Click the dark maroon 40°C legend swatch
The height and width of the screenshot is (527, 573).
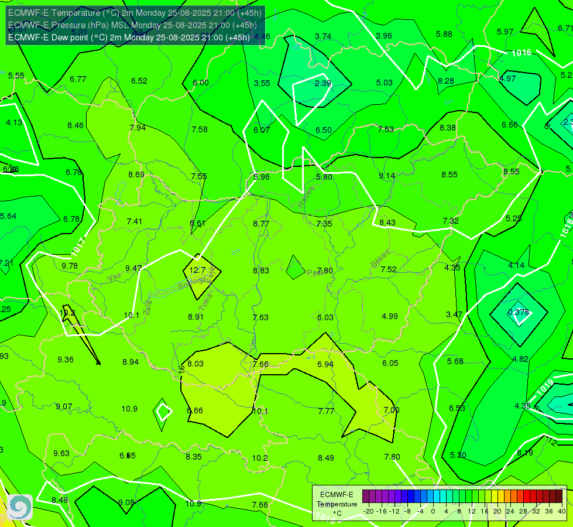(x=559, y=497)
